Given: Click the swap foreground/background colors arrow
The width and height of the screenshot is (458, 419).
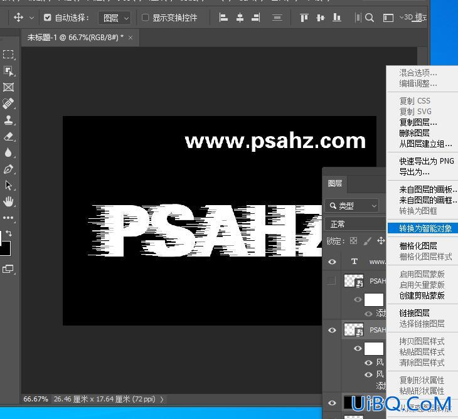Looking at the screenshot, I should pyautogui.click(x=9, y=233).
